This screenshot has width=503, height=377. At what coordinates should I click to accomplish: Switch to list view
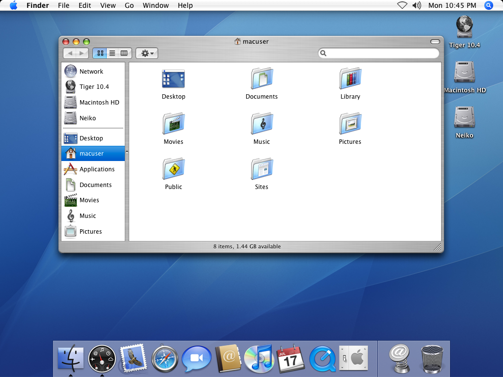112,53
